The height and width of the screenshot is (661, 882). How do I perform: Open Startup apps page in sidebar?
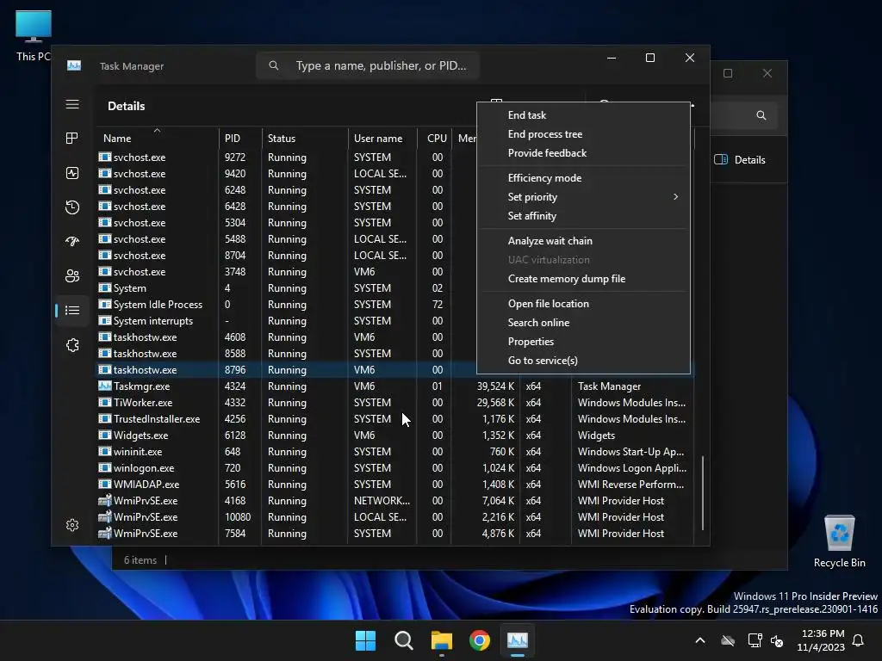72,242
